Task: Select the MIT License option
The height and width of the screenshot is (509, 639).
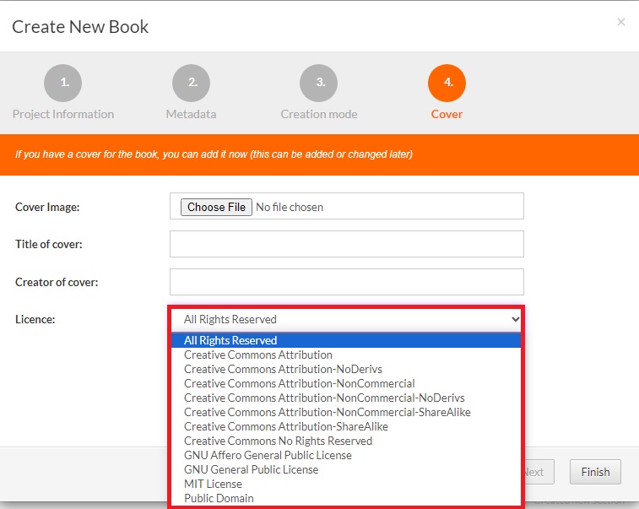Action: [213, 484]
